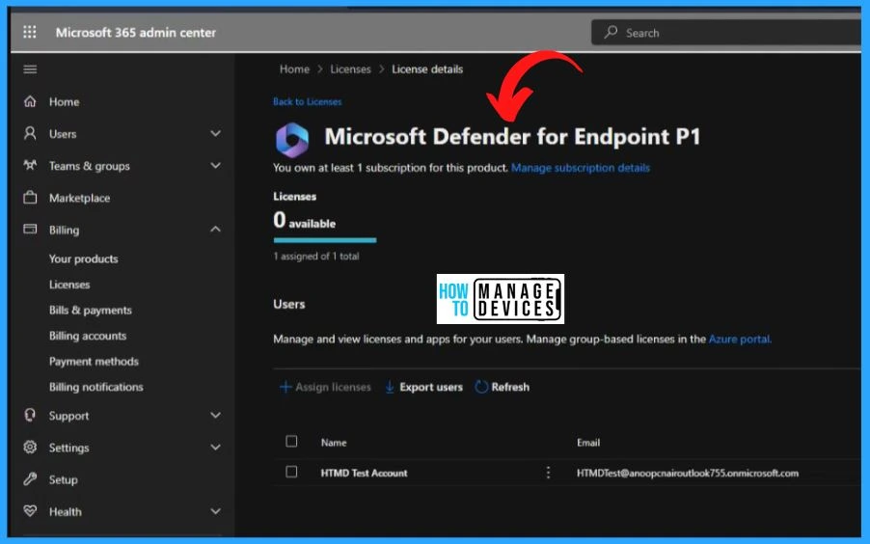Expand the Users menu chevron
The width and height of the screenshot is (870, 544).
pyautogui.click(x=215, y=133)
